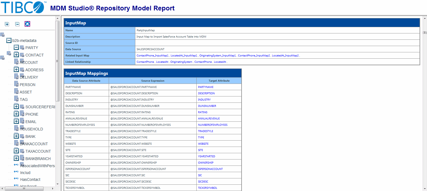Click the TRADESTYLE data source attribute cell
Viewport: 427px width, 191px height.
[x=86, y=131]
